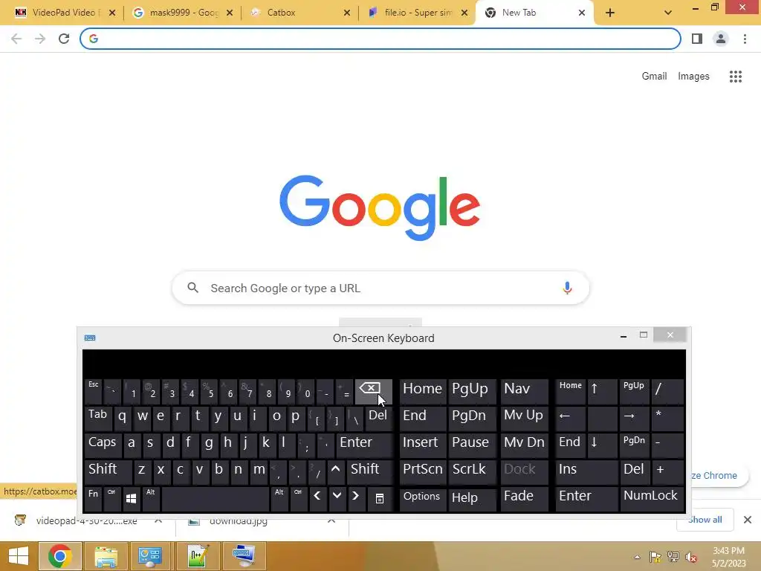This screenshot has width=761, height=571.
Task: Tap the Tab key
Action: (98, 418)
